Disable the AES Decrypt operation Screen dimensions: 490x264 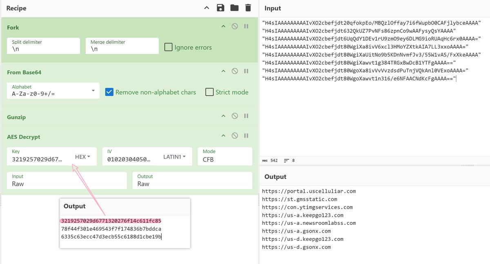[235, 136]
